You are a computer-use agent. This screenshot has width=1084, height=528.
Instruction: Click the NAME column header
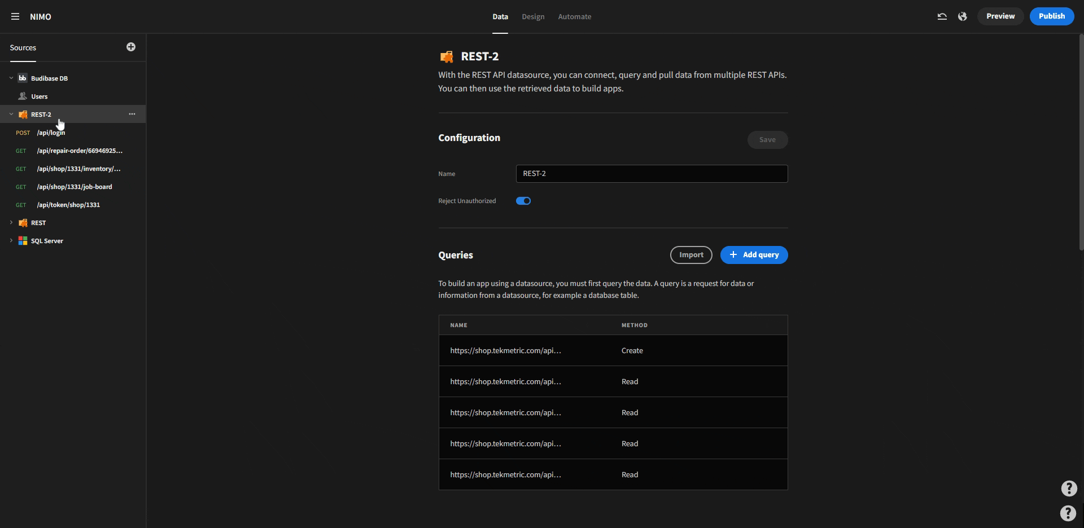point(458,325)
